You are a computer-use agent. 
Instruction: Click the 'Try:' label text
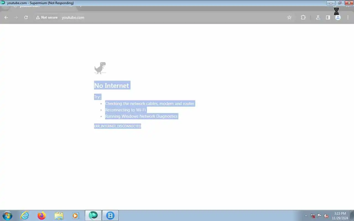[x=97, y=97]
